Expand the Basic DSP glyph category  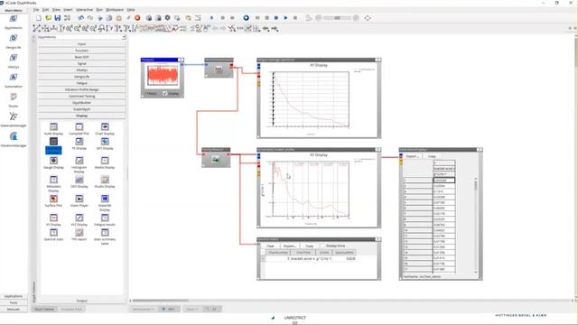pyautogui.click(x=81, y=57)
